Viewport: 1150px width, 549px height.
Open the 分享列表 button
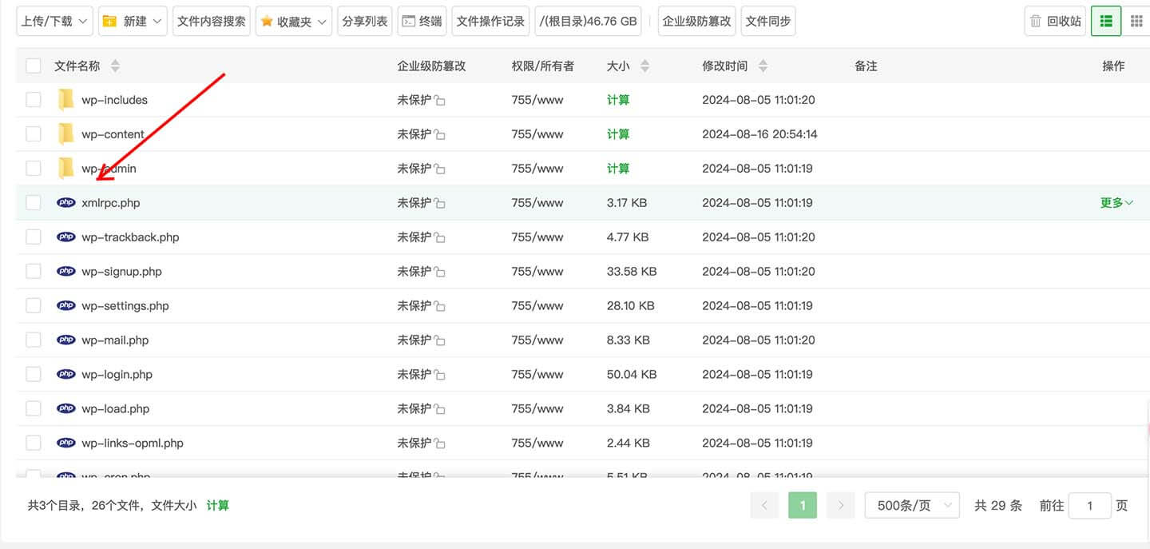click(x=365, y=22)
